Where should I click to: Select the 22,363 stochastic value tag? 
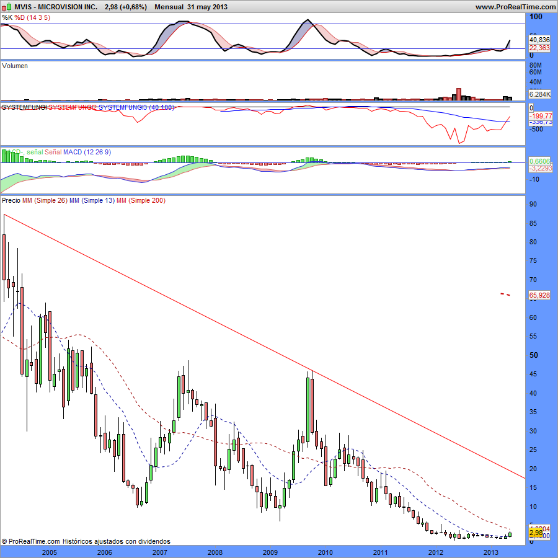[539, 48]
